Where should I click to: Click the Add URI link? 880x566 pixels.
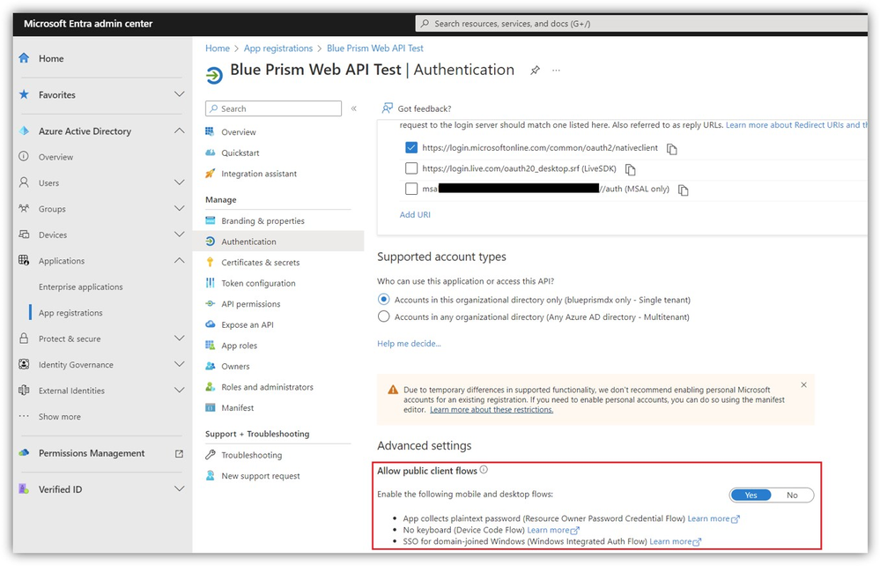coord(415,214)
